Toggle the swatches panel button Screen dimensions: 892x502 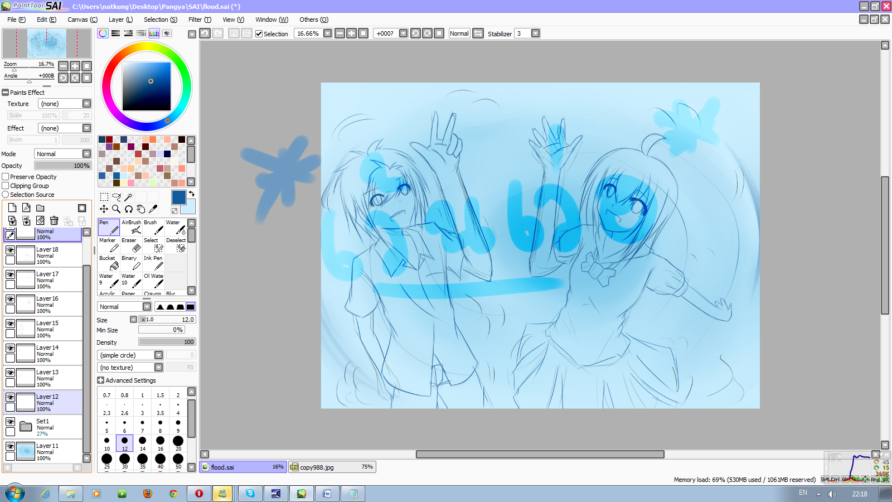click(x=154, y=33)
